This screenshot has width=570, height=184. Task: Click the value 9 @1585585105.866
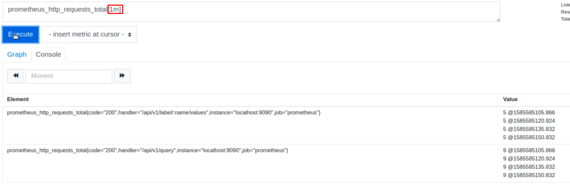[529, 150]
